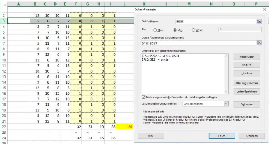Click cell F22 showing 32
The image size is (269, 144).
tap(76, 127)
